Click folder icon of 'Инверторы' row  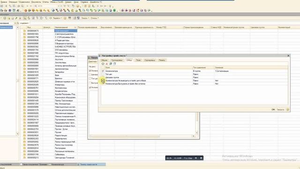tap(24, 84)
